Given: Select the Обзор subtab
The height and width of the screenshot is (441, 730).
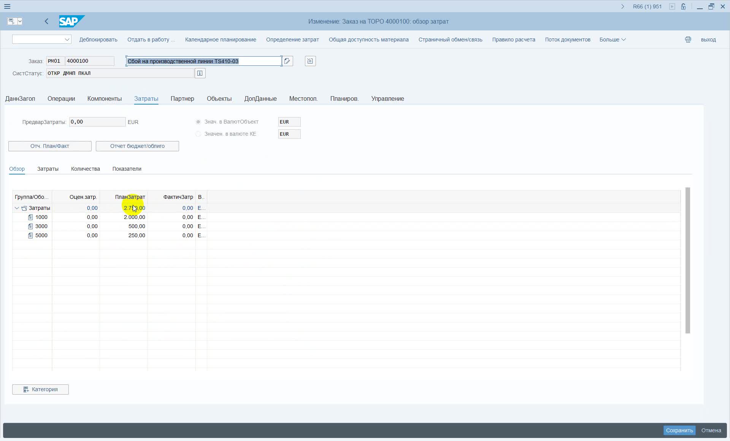Looking at the screenshot, I should click(17, 169).
